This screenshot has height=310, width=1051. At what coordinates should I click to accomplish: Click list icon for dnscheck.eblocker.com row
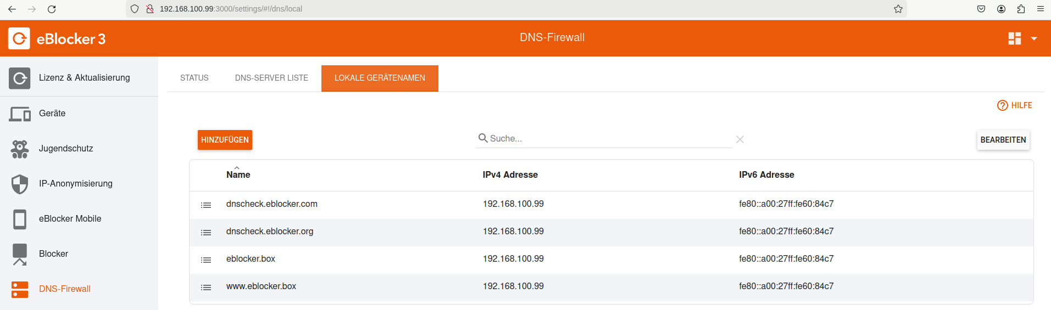(206, 205)
